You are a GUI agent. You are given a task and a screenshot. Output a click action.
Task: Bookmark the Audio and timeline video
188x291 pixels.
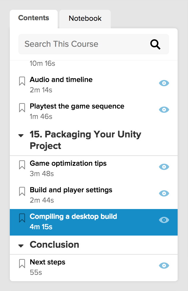click(x=22, y=81)
